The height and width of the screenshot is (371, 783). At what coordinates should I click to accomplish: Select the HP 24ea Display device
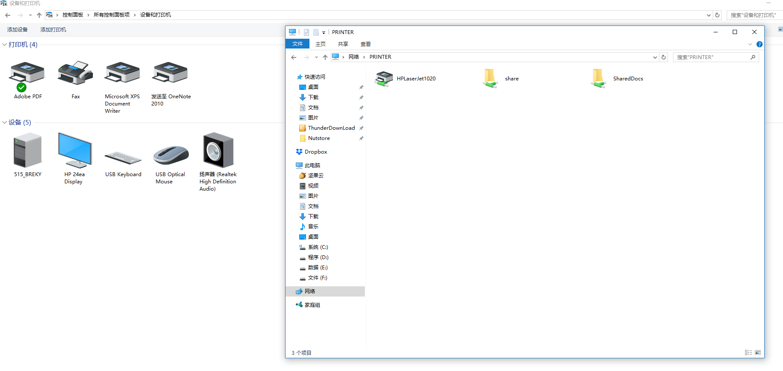click(75, 150)
